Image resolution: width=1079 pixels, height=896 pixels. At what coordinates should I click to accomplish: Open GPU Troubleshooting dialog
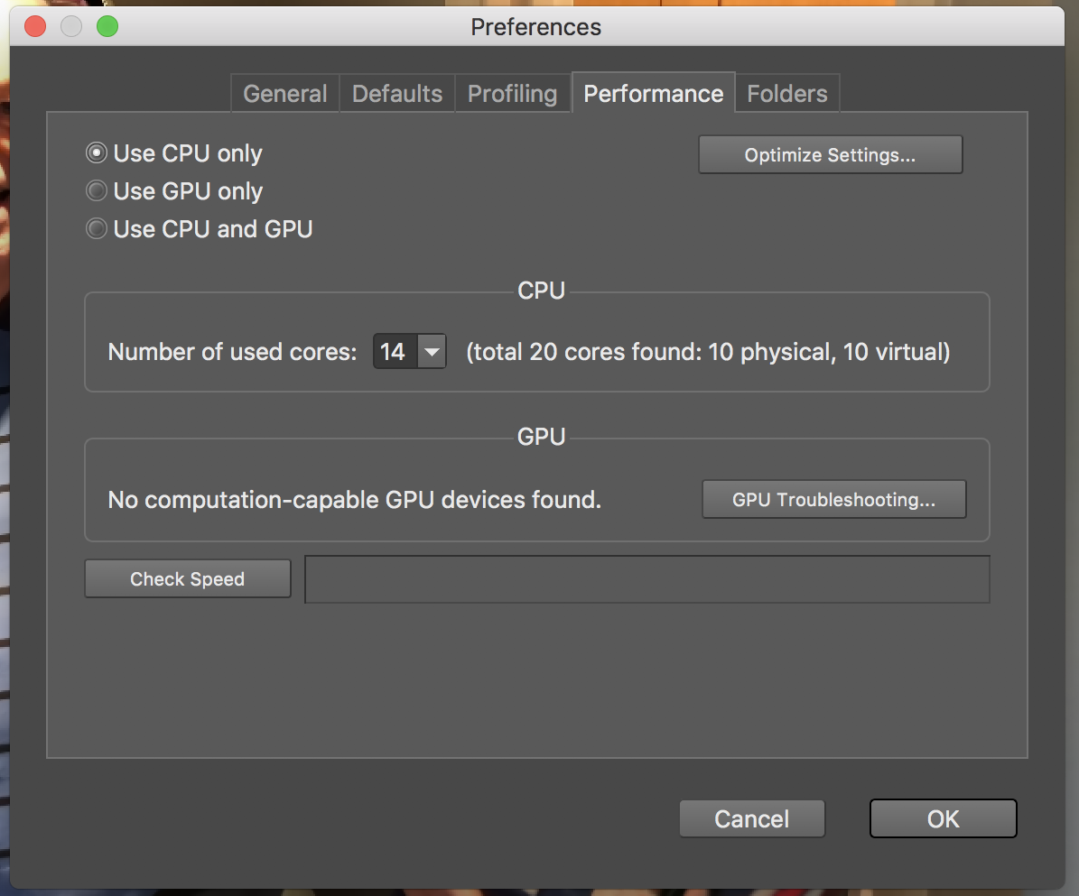coord(834,499)
